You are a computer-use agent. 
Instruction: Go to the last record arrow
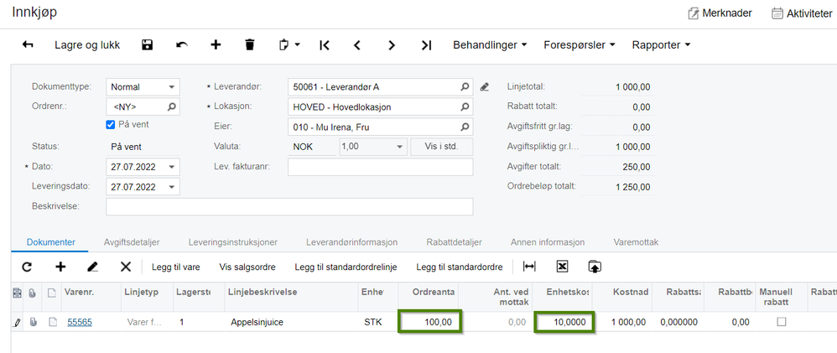[426, 45]
